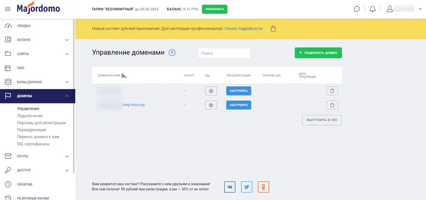This screenshot has height=200, width=426.
Task: Open the chat support icon
Action: [x=357, y=9]
